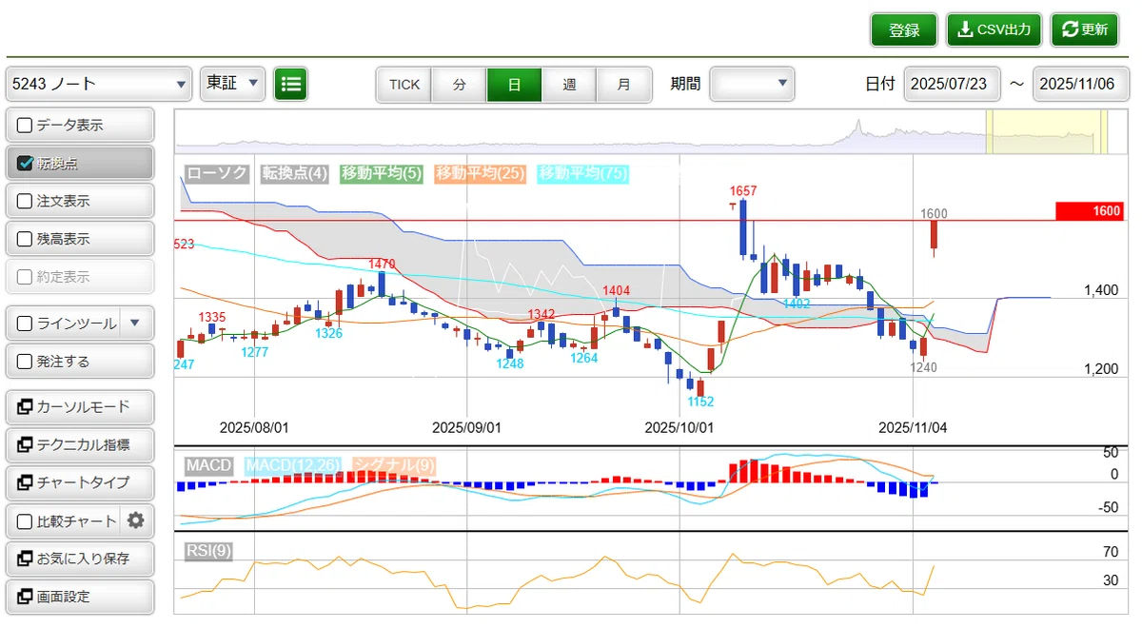Expand the ラインツール dropdown arrow
This screenshot has height=628, width=1142.
(x=134, y=324)
